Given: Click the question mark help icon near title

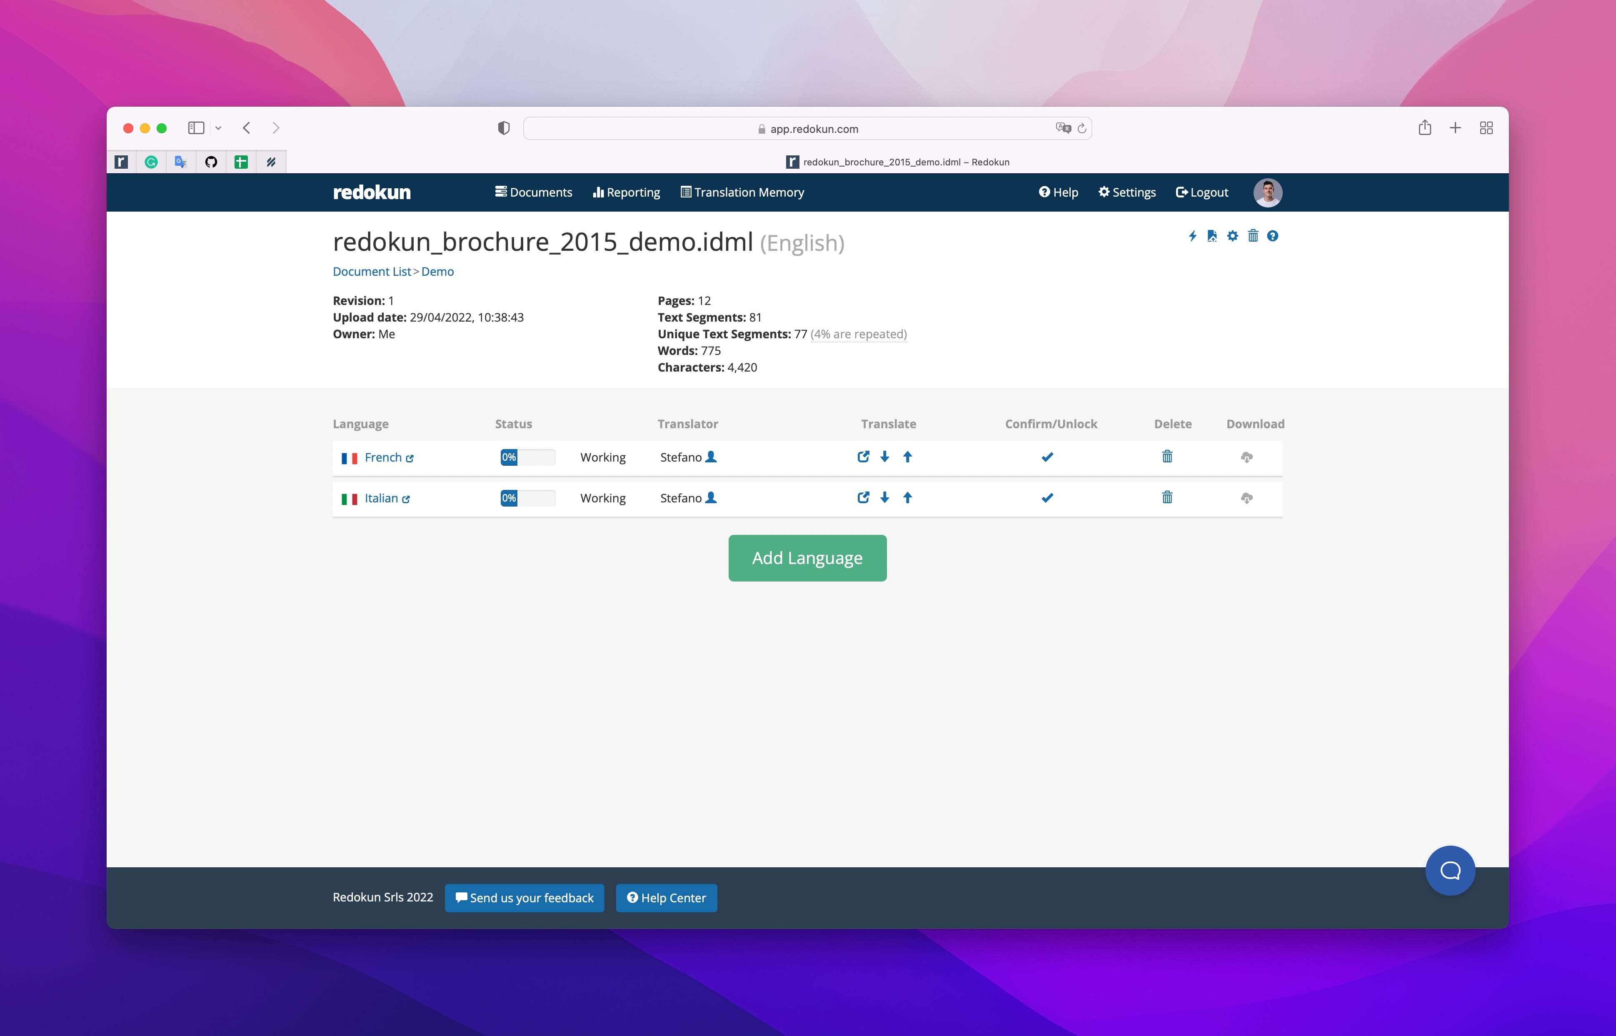Looking at the screenshot, I should tap(1272, 236).
